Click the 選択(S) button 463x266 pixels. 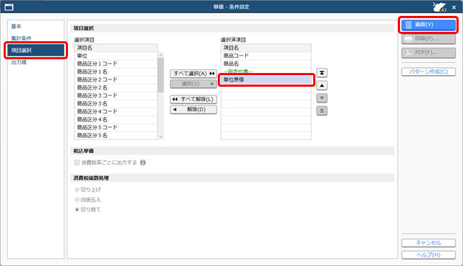point(193,84)
